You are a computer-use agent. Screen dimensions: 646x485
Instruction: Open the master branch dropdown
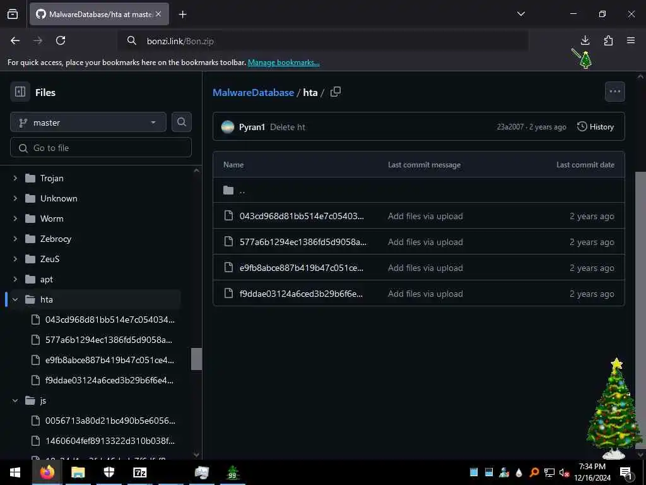coord(88,123)
